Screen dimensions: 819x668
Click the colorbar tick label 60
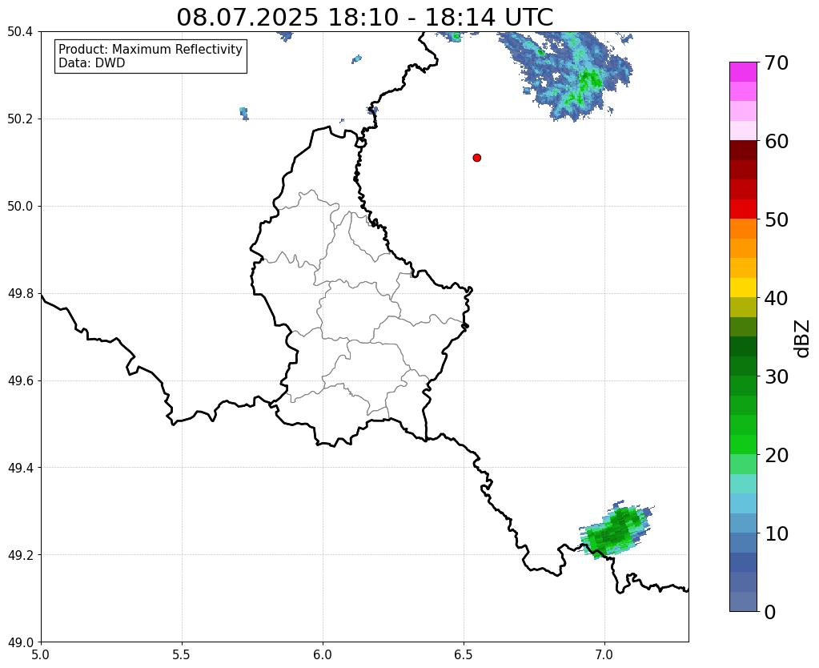[x=776, y=141]
